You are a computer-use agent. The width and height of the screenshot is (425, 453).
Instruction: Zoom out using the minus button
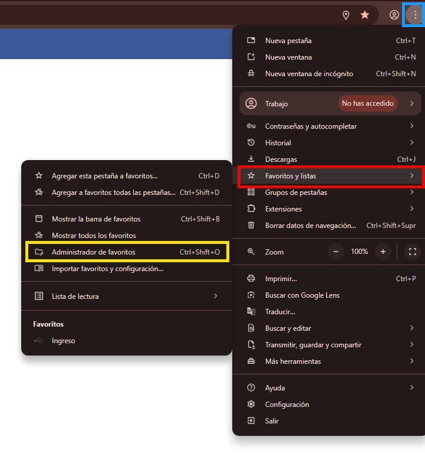[336, 252]
